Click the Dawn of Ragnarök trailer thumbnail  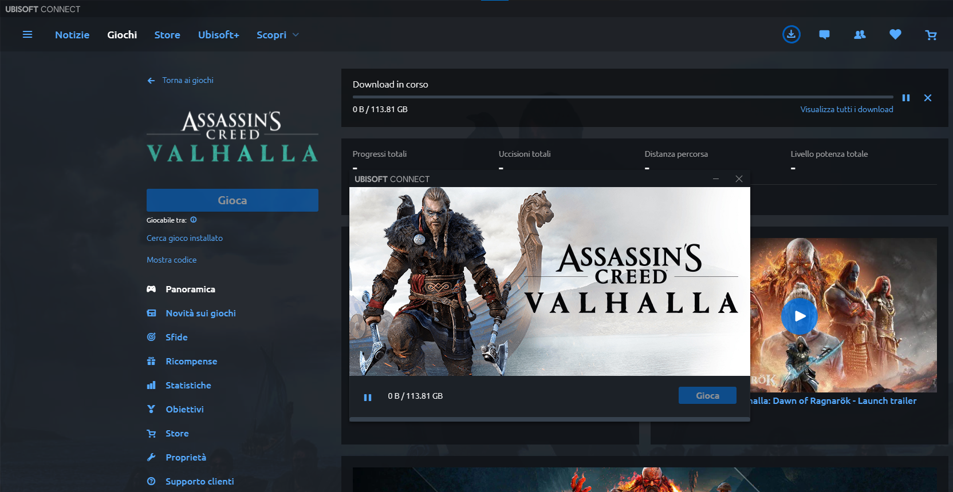(844, 315)
